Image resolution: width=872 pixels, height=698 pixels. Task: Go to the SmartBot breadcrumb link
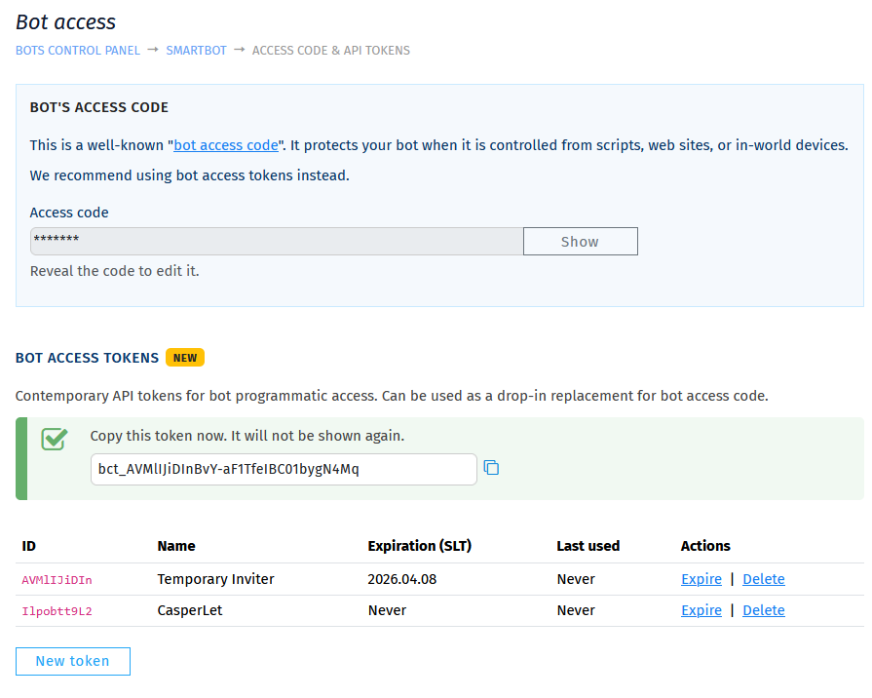(196, 51)
